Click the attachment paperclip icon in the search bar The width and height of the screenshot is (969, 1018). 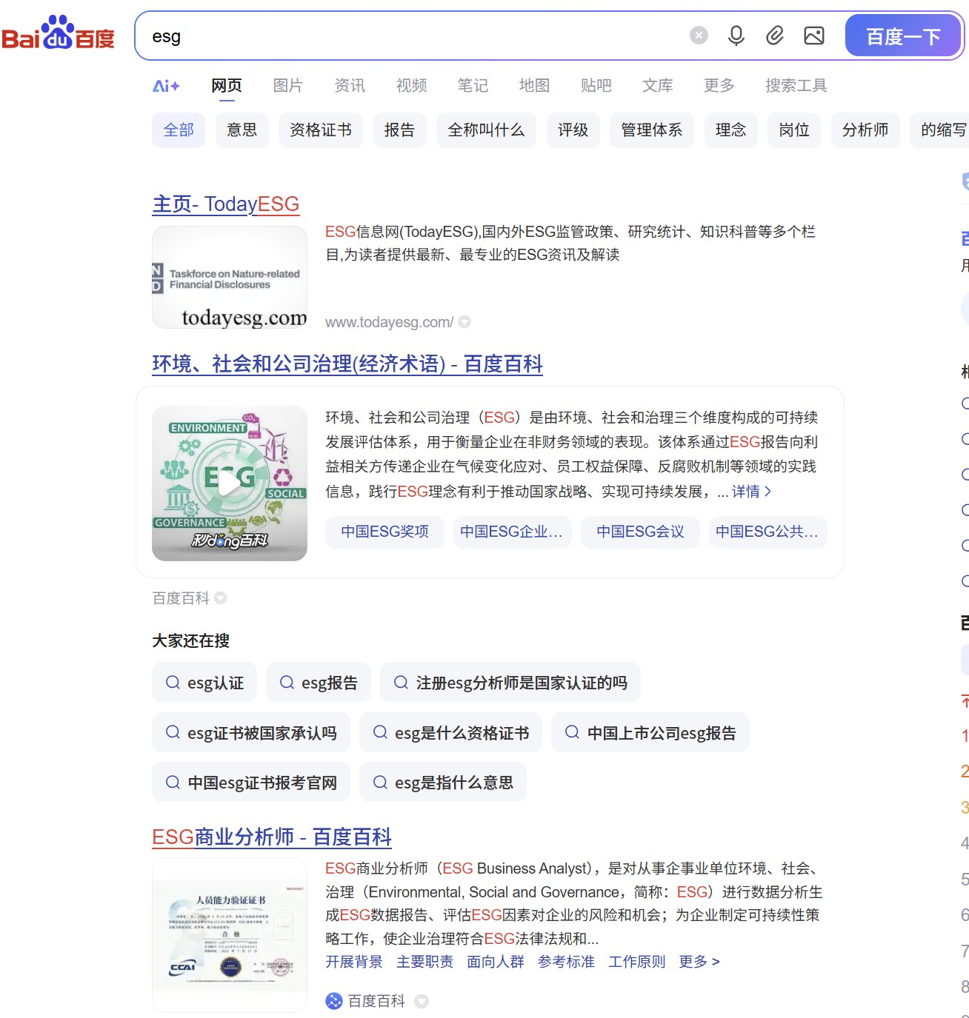tap(775, 35)
